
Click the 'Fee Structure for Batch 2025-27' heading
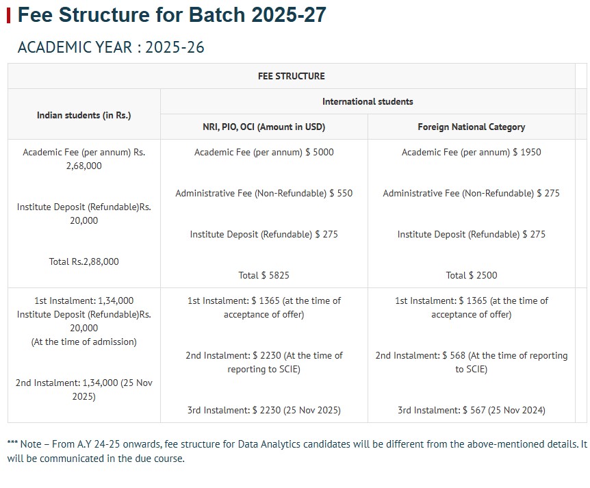point(172,14)
